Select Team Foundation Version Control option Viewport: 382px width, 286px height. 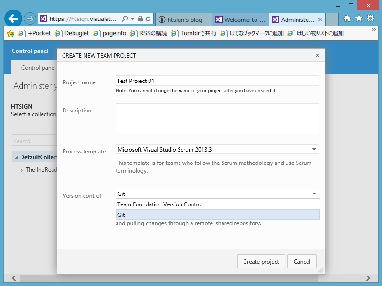218,204
